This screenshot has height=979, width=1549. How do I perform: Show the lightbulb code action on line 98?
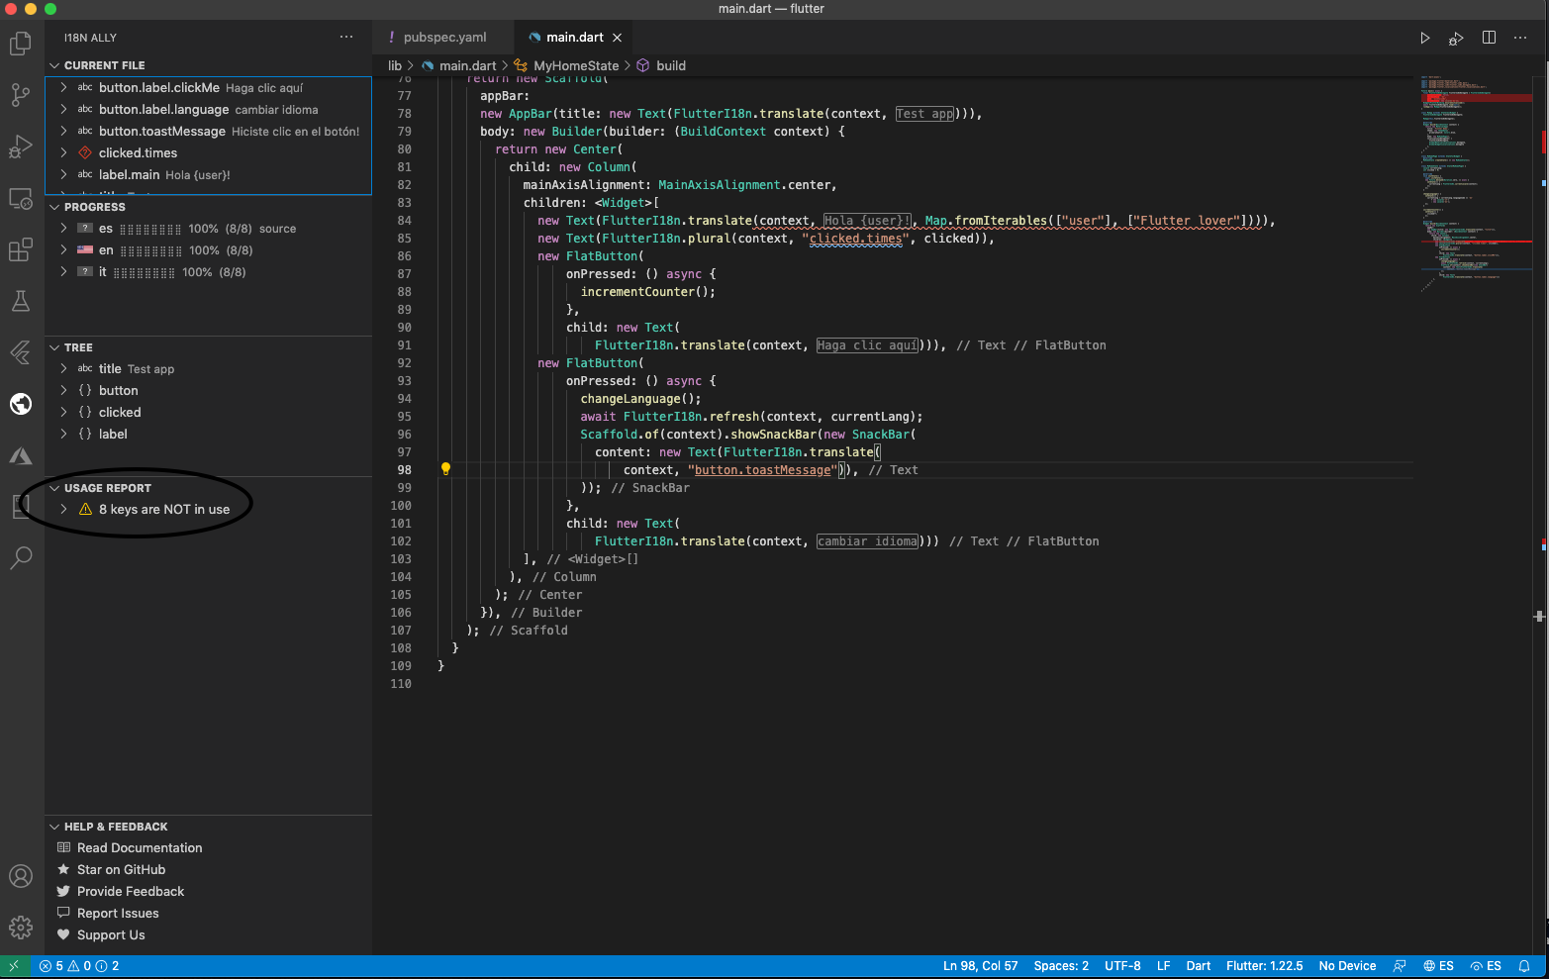coord(445,469)
